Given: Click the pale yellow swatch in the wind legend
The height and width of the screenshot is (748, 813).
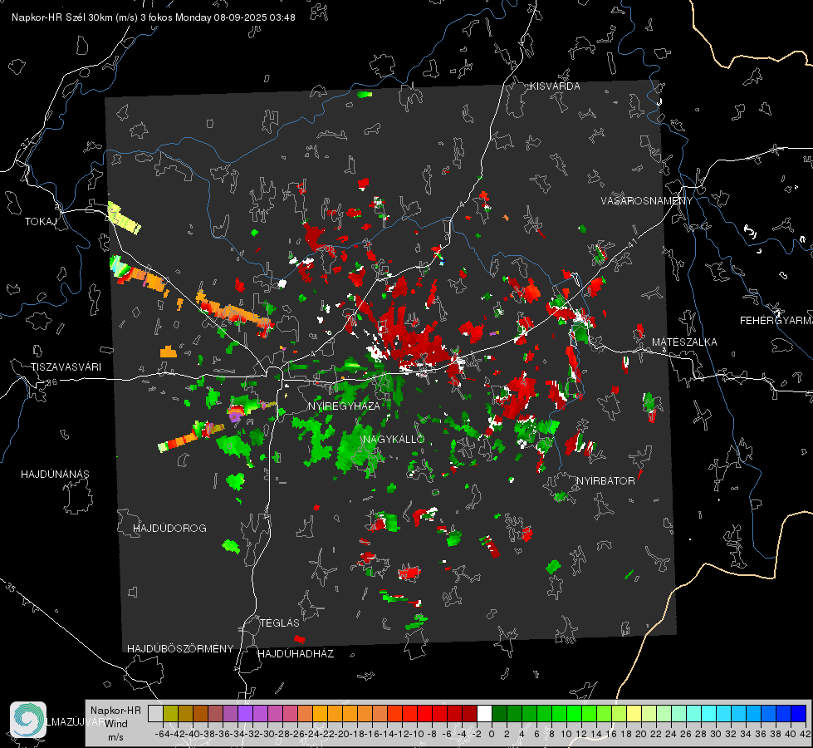Looking at the screenshot, I should click(634, 713).
